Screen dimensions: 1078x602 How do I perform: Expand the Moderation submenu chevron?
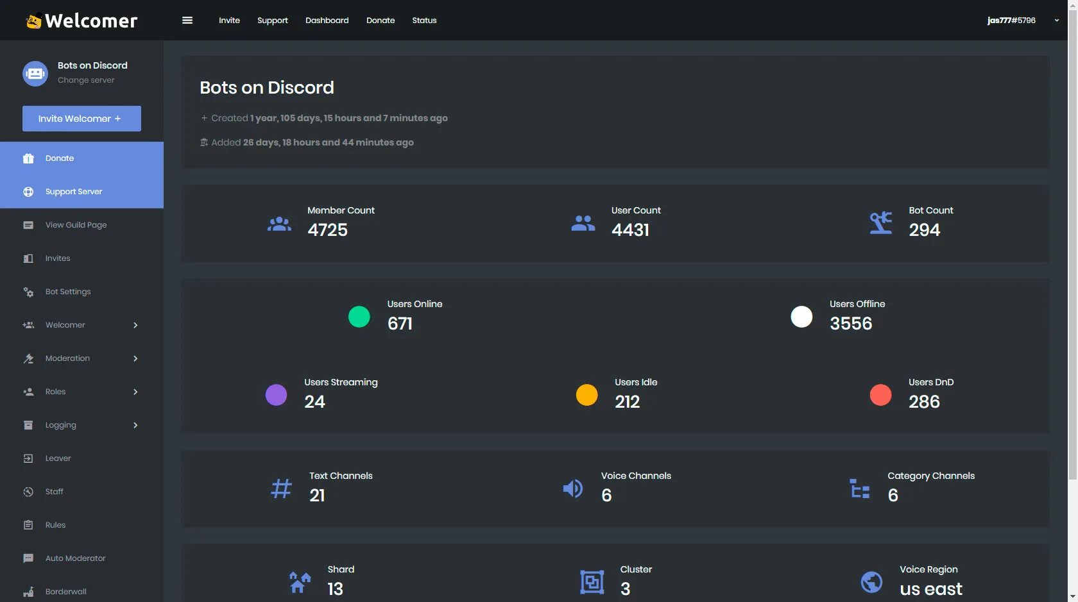point(135,358)
